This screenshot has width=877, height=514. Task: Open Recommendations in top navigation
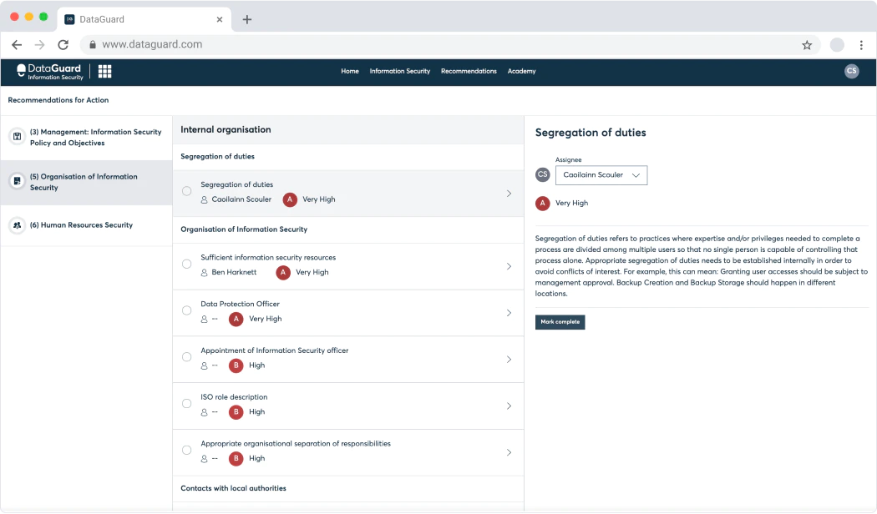click(469, 72)
